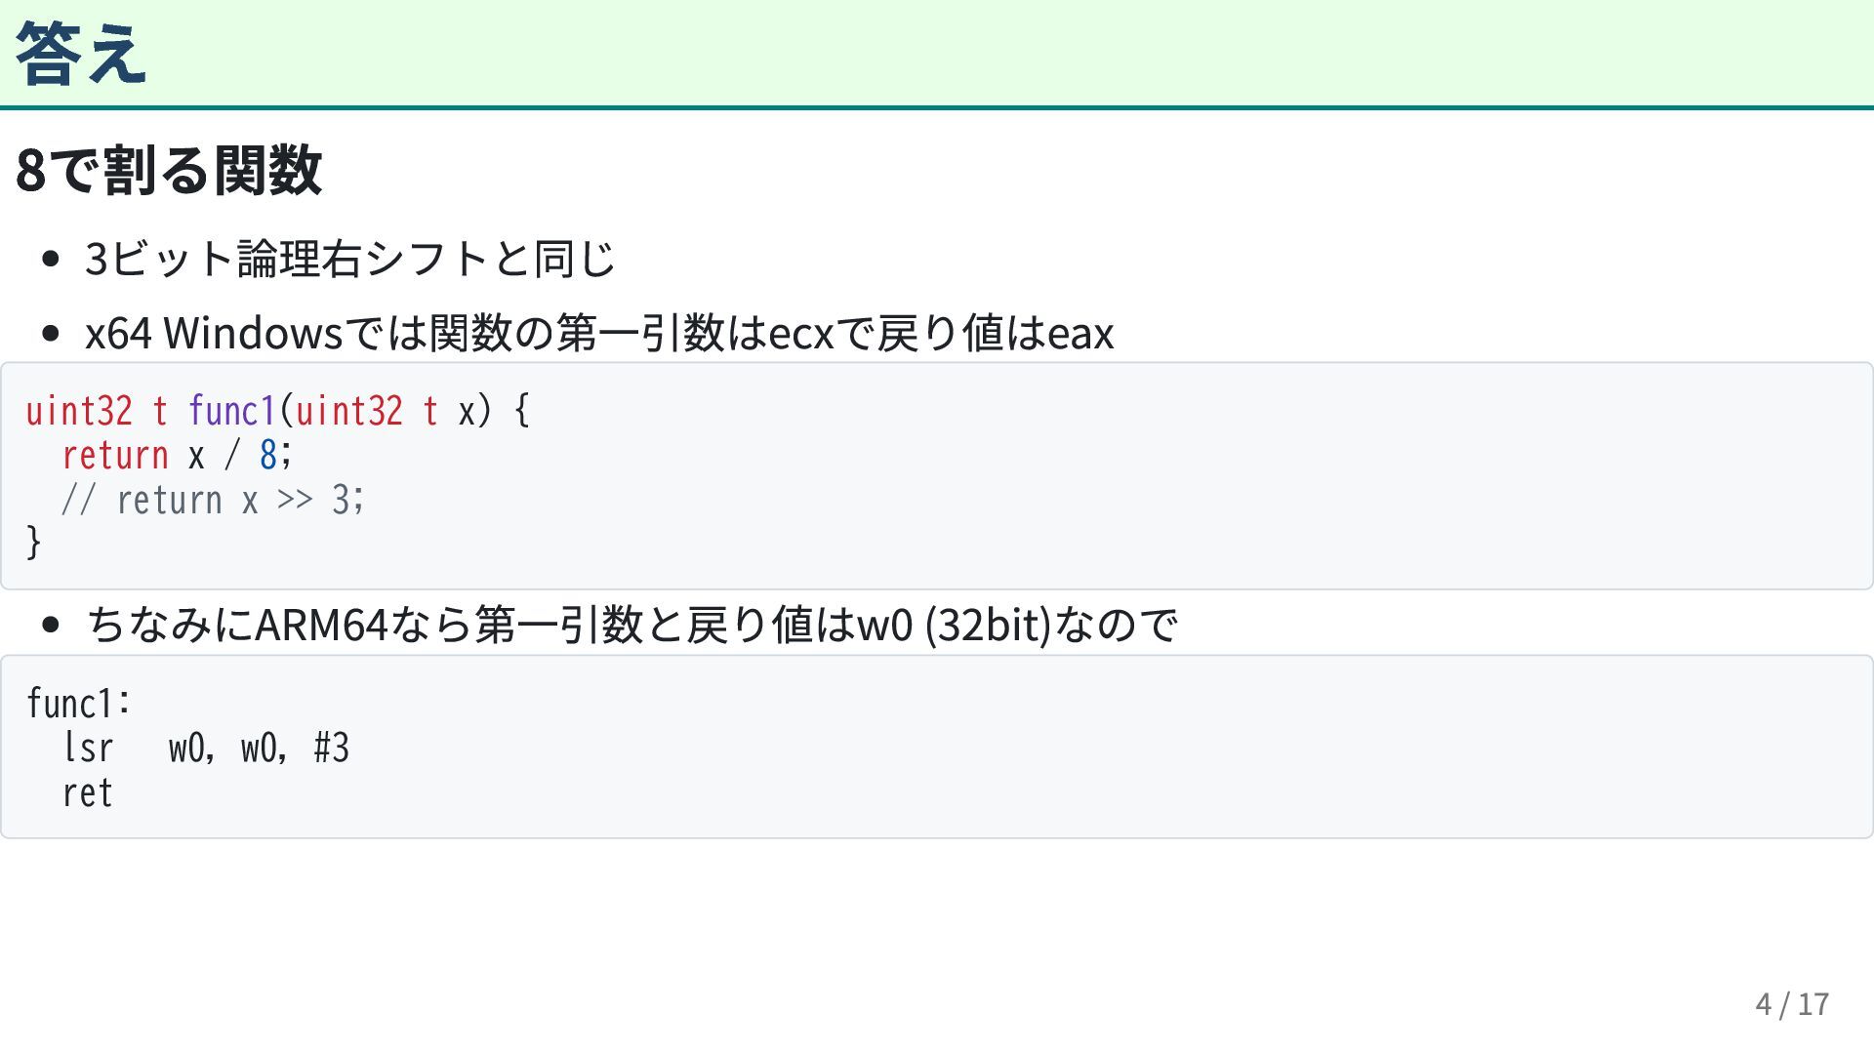Click the x64 Windows bullet line
The width and height of the screenshot is (1874, 1054).
[599, 333]
